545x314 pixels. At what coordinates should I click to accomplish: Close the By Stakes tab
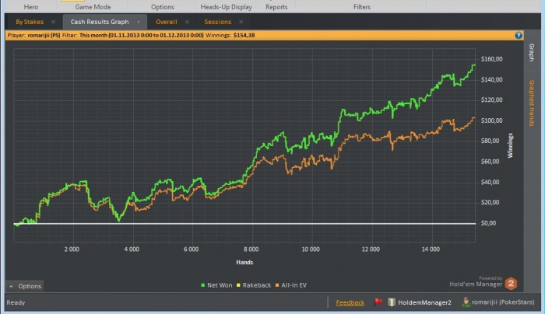tap(53, 22)
